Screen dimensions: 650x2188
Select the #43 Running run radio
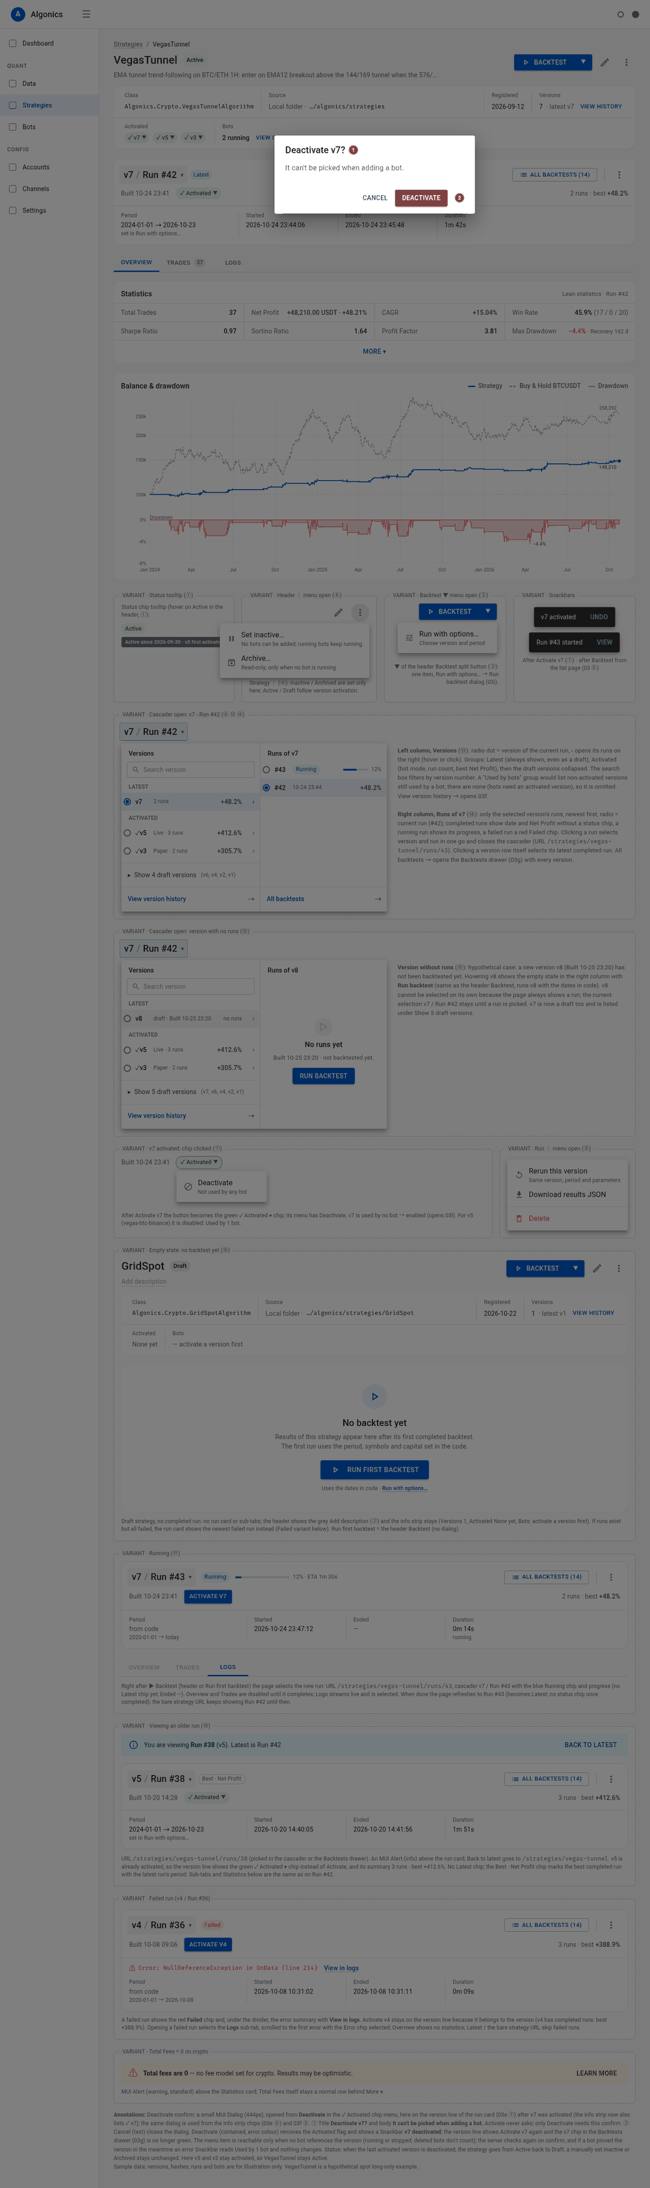(266, 769)
